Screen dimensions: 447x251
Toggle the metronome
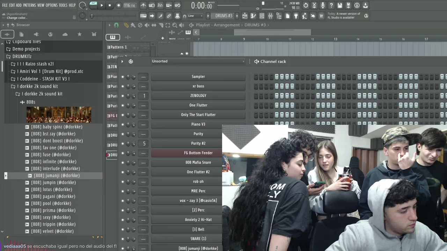[144, 5]
